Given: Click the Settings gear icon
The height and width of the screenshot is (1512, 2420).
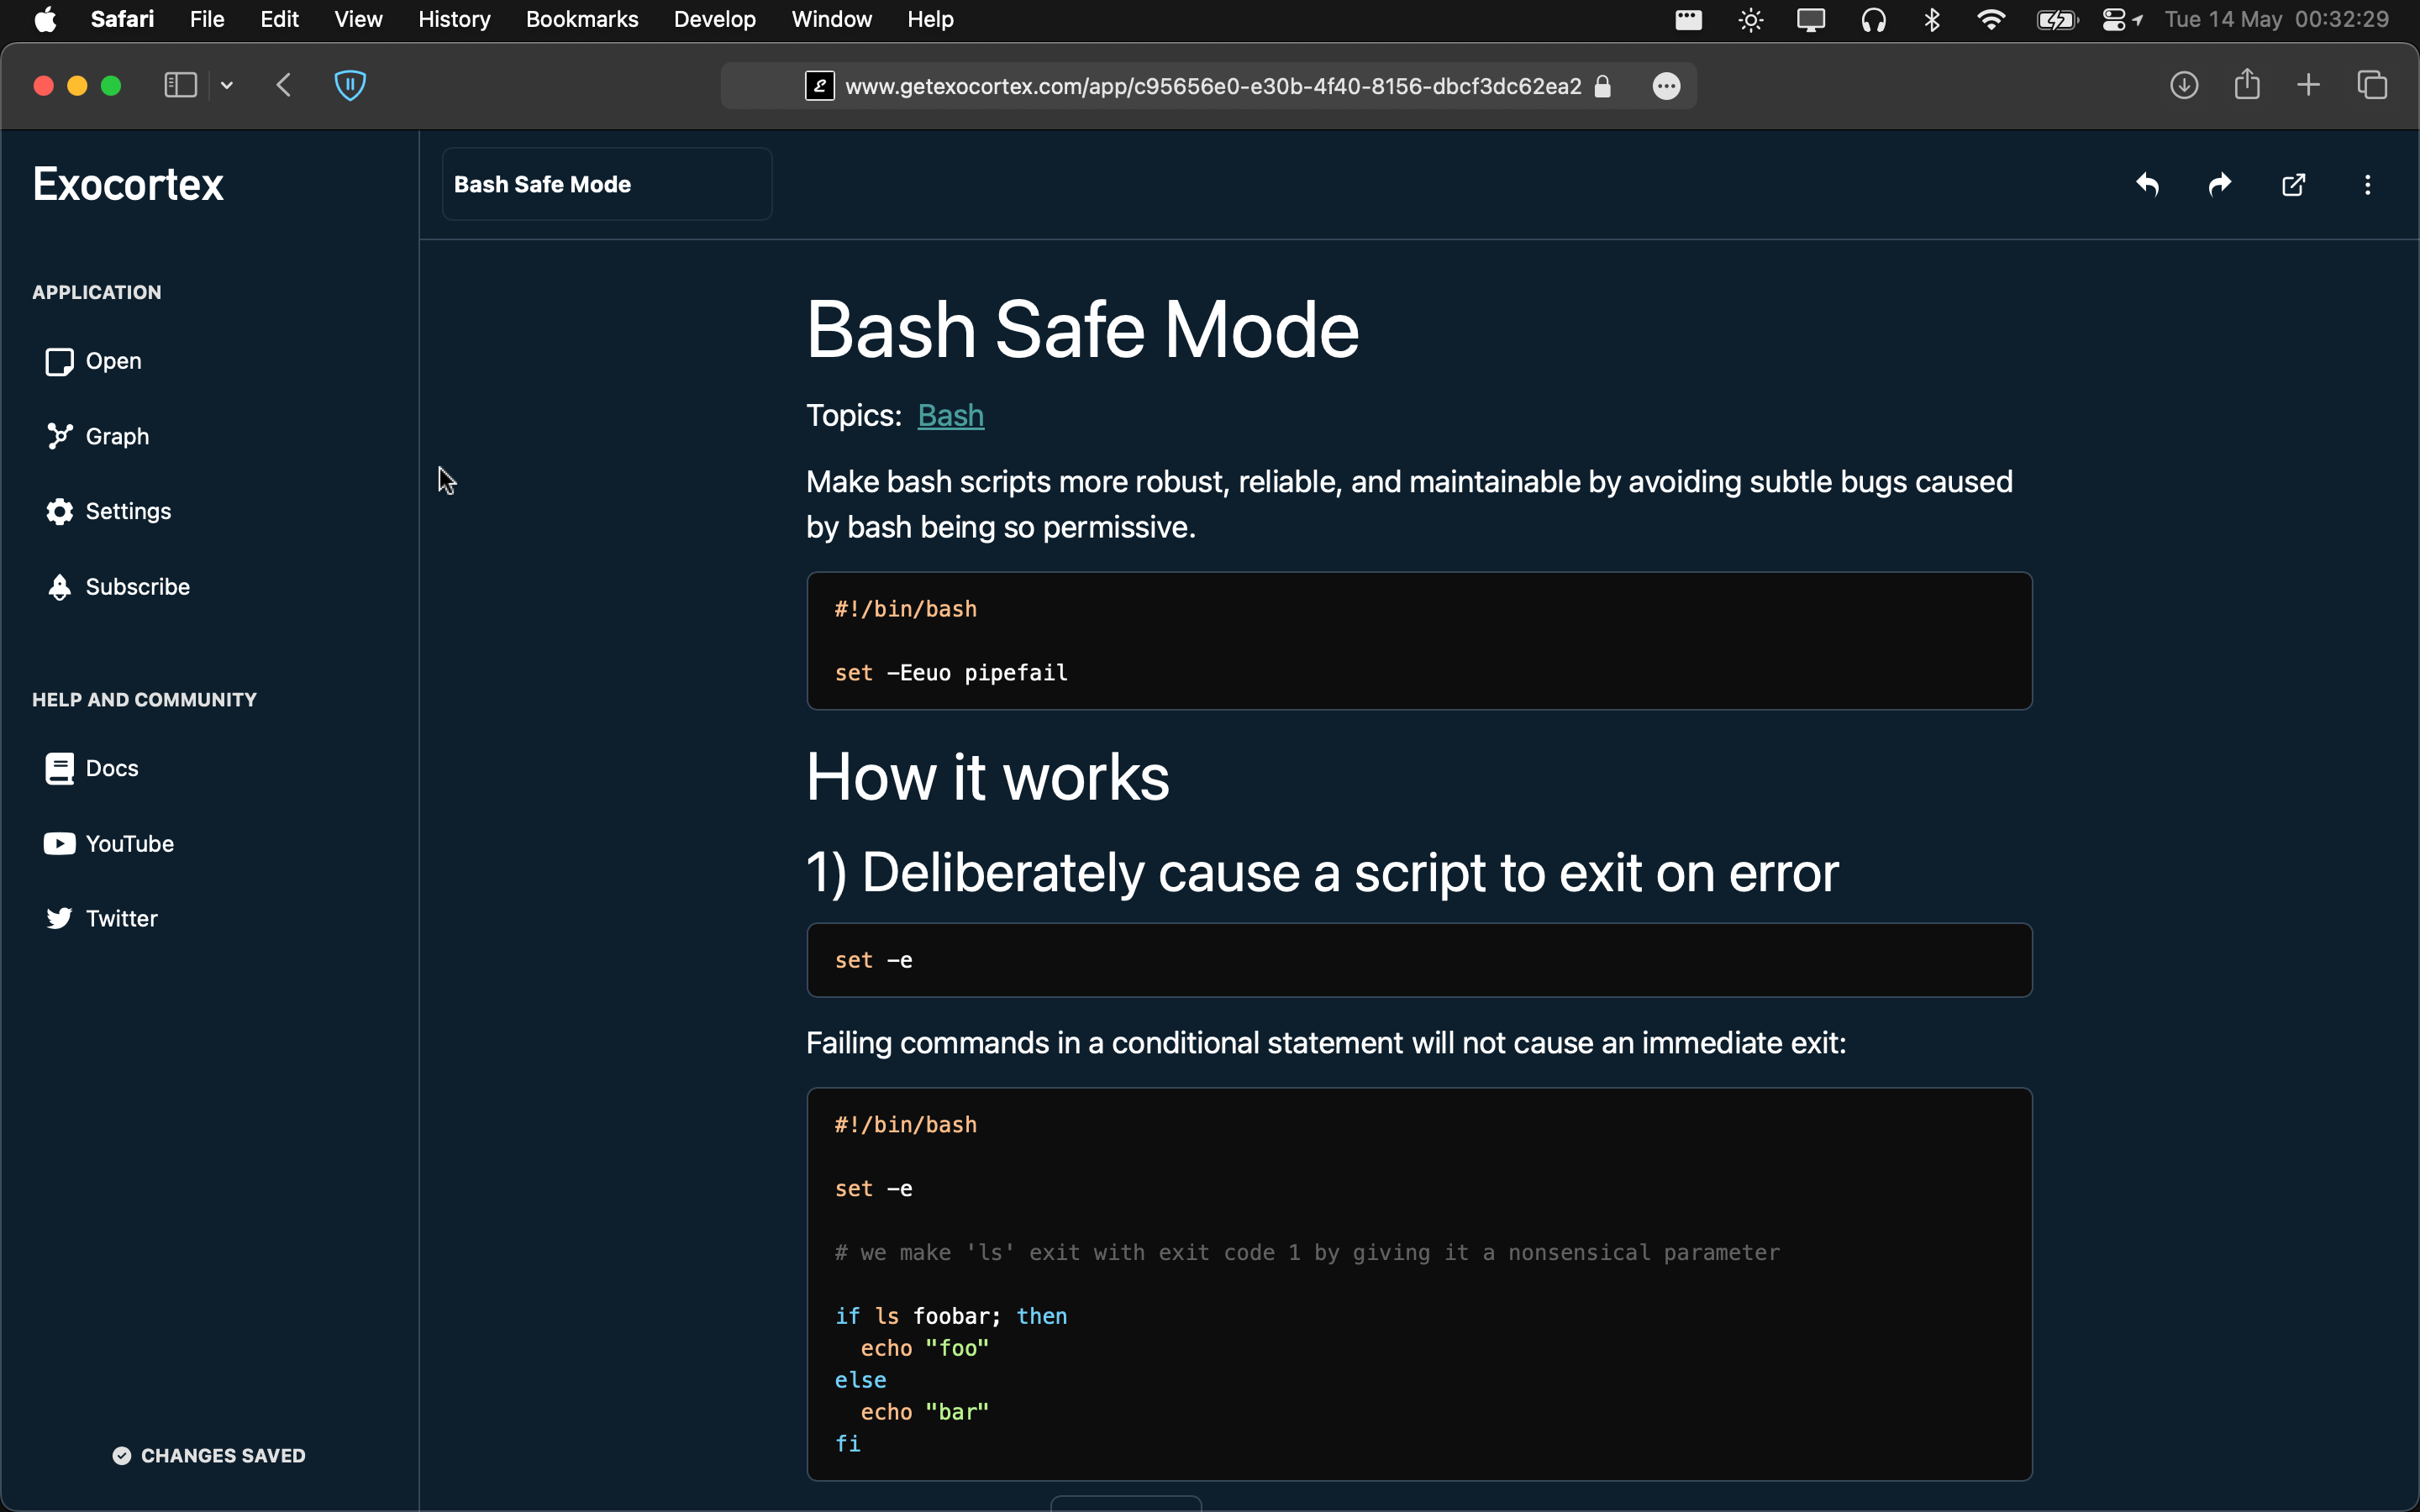Looking at the screenshot, I should pyautogui.click(x=59, y=511).
